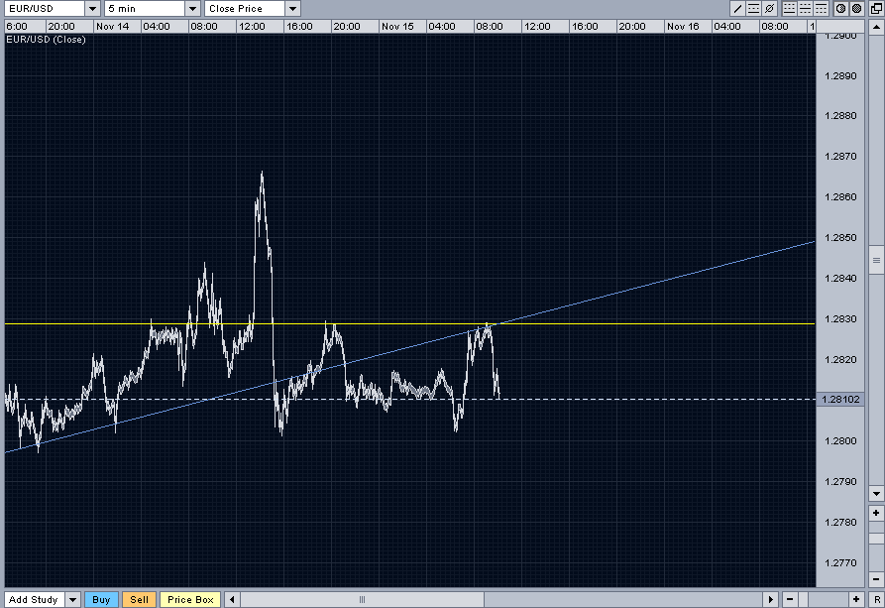Select the fully-shaded circle display icon
The height and width of the screenshot is (608, 885).
coord(856,8)
